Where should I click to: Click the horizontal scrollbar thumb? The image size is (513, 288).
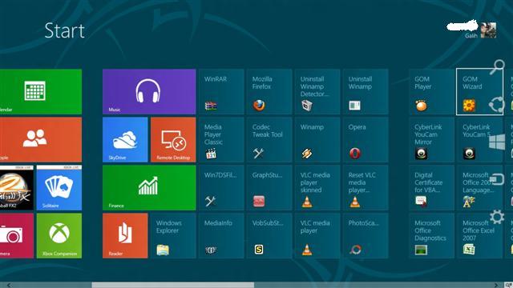tap(173, 285)
